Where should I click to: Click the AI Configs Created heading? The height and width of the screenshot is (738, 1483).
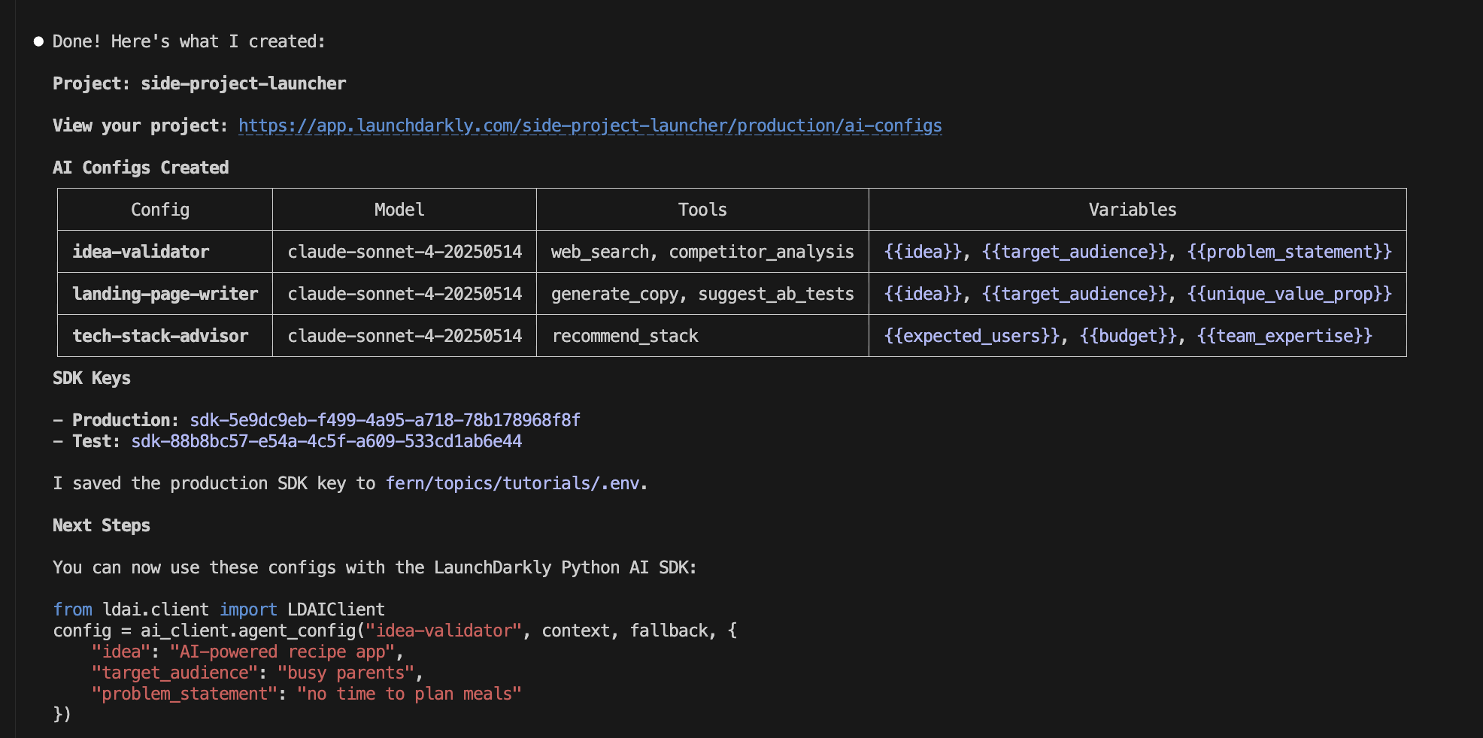(140, 167)
